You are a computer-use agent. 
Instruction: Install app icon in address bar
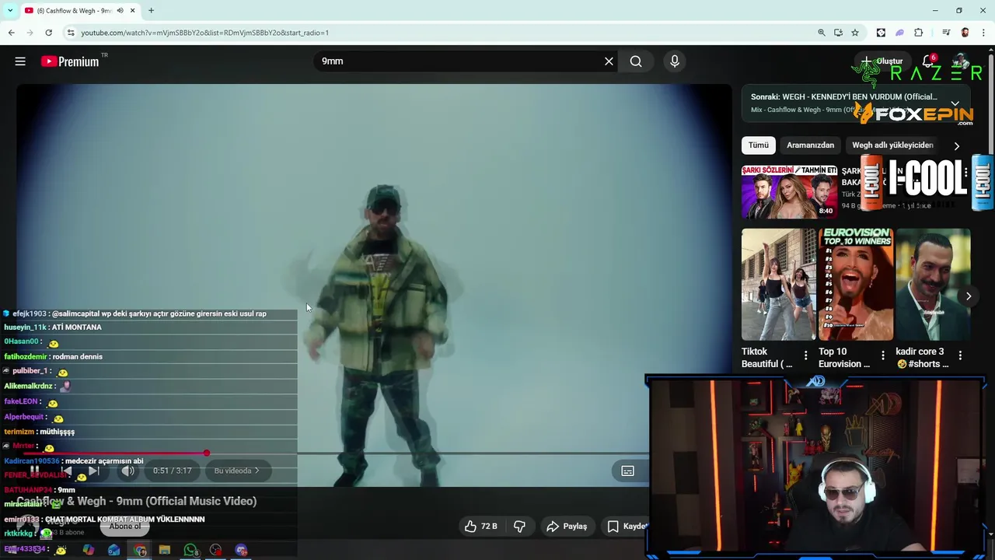pyautogui.click(x=838, y=33)
